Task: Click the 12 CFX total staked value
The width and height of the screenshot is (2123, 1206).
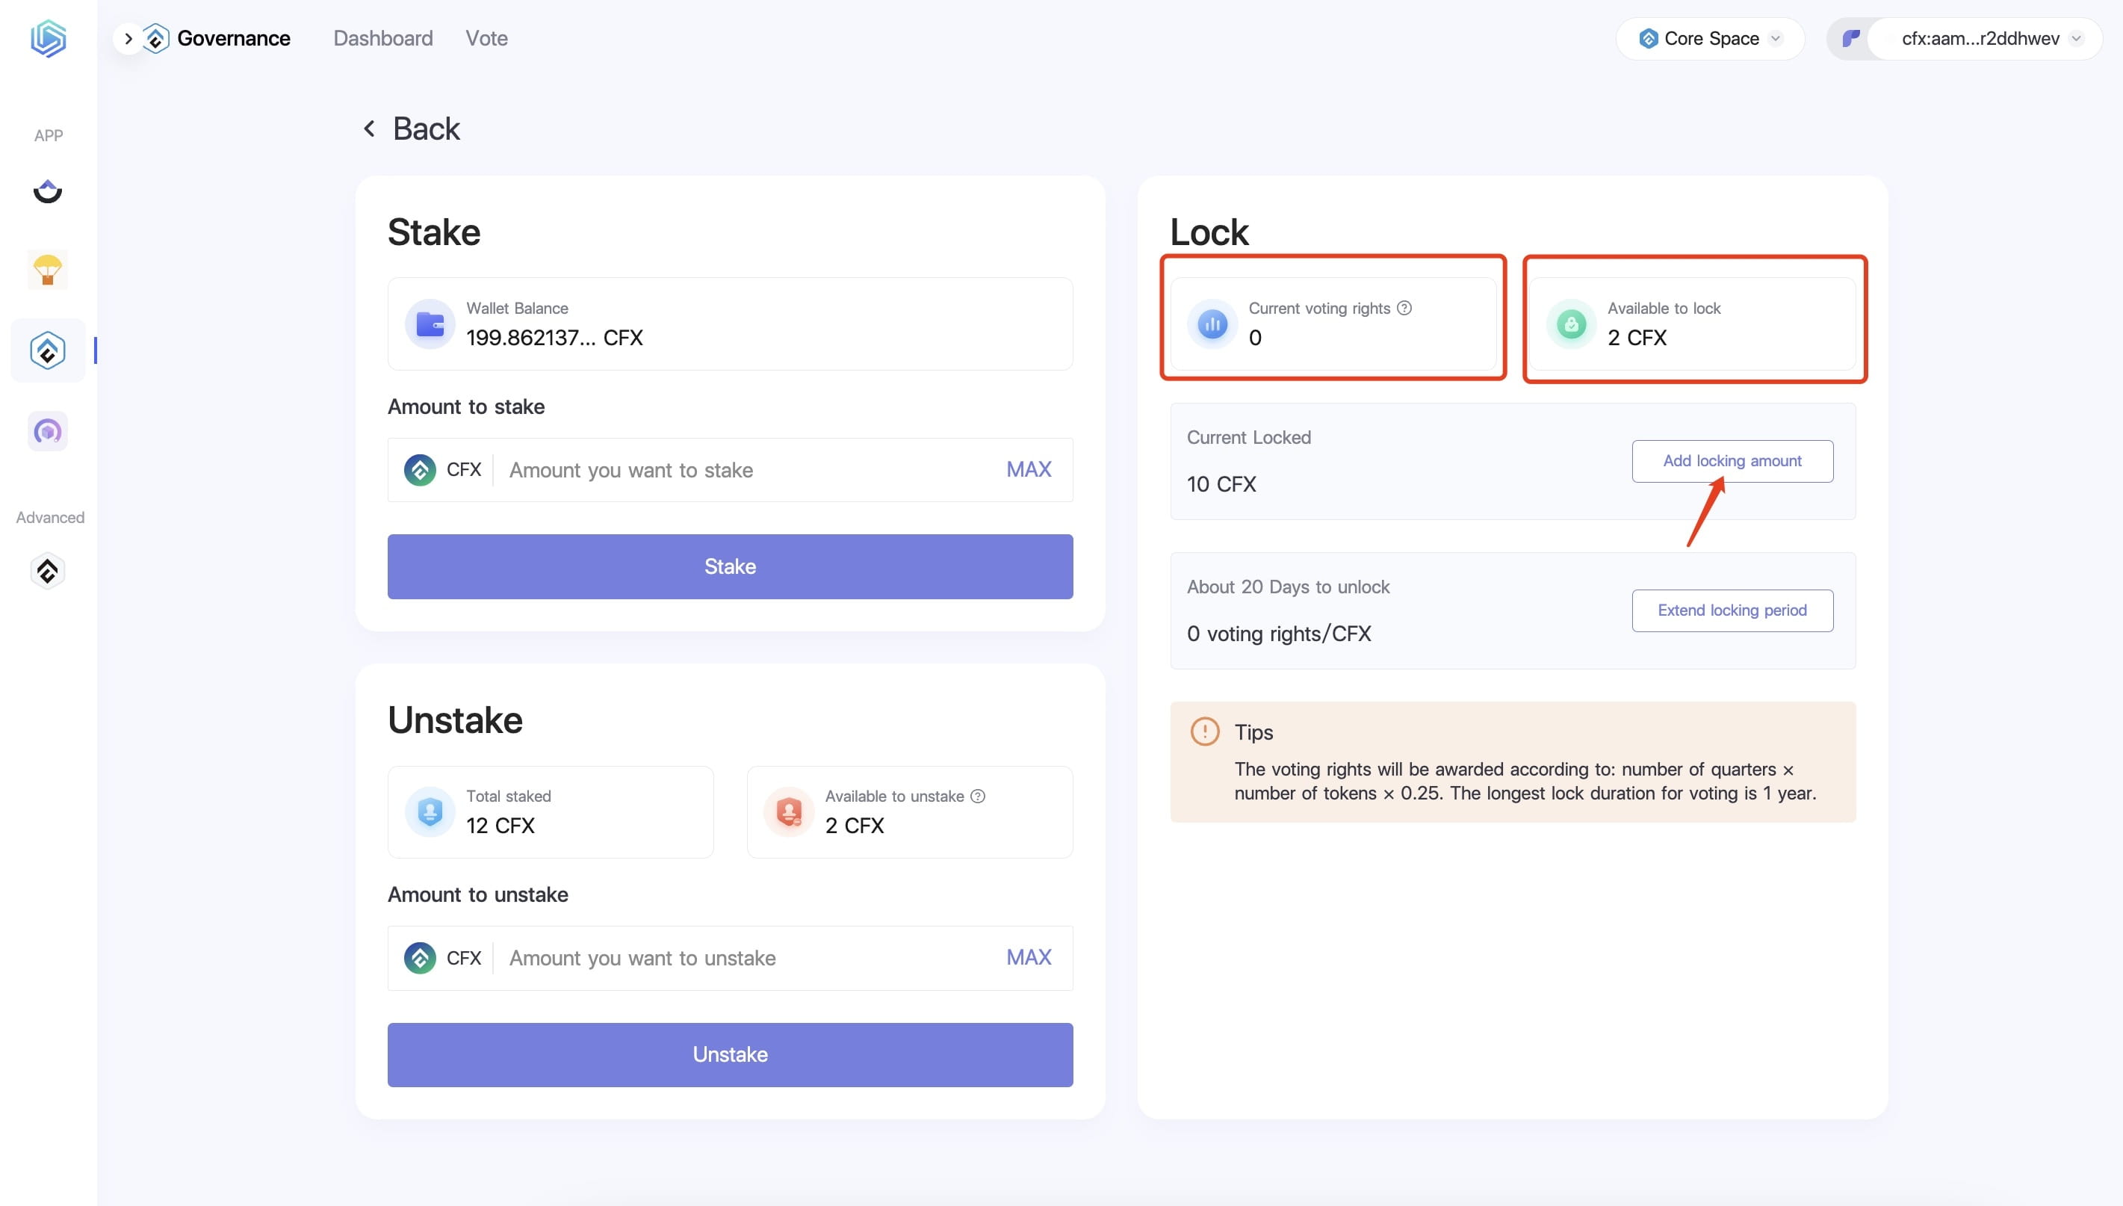Action: click(500, 825)
